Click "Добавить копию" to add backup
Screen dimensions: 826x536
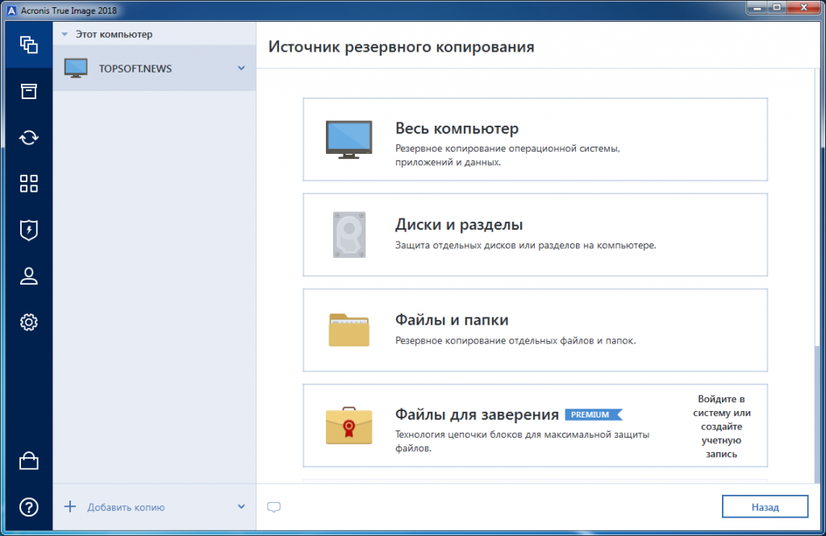[x=125, y=507]
